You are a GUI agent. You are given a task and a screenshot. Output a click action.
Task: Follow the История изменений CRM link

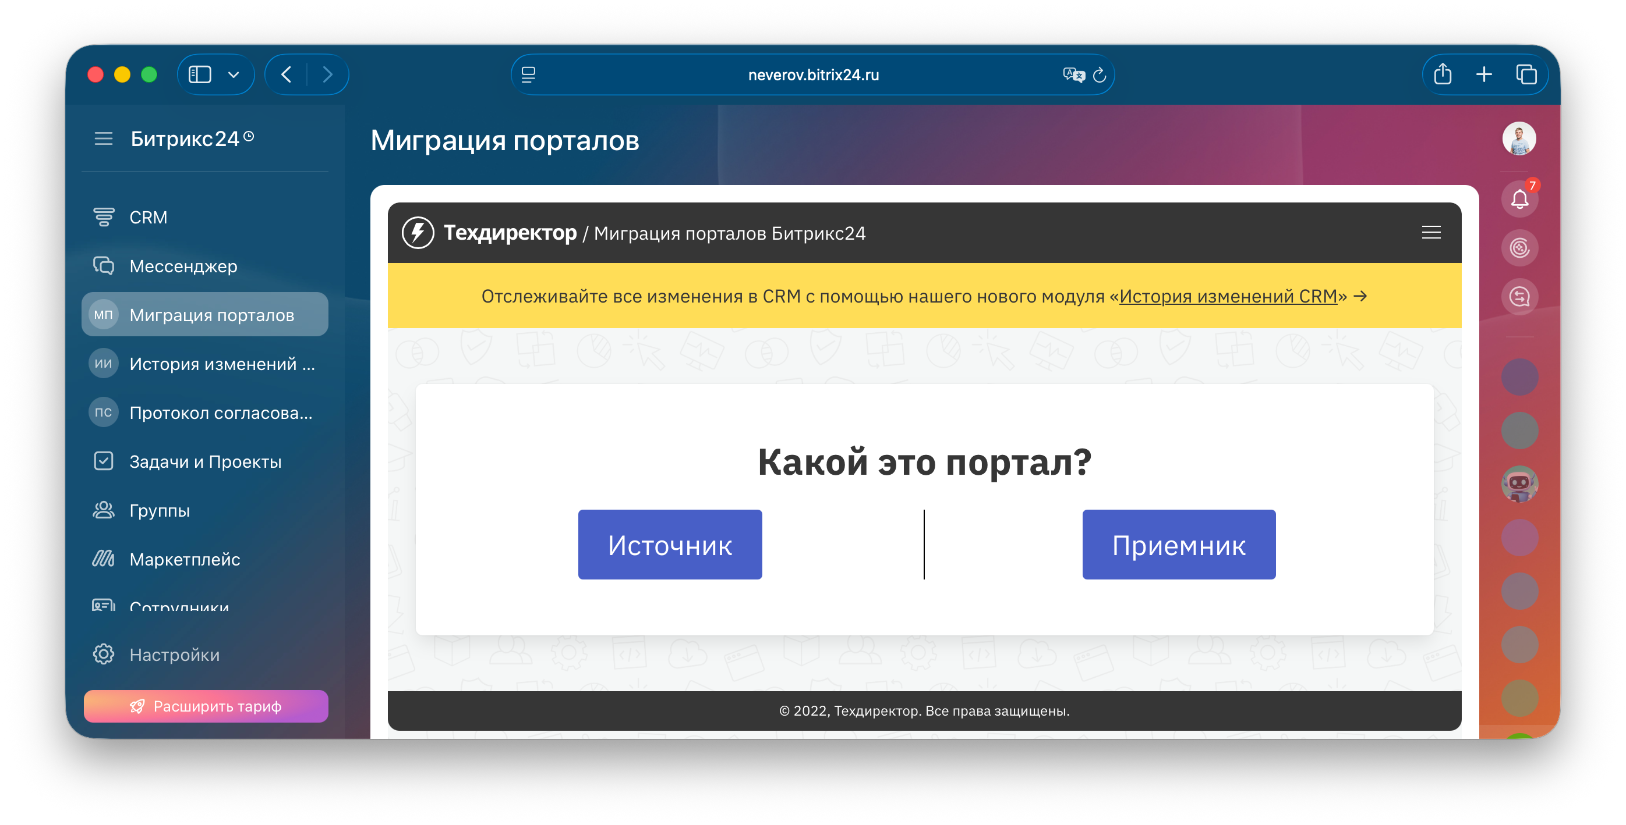tap(1228, 296)
